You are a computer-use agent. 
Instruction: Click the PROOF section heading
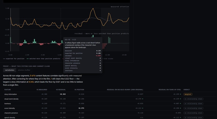pos(26,66)
